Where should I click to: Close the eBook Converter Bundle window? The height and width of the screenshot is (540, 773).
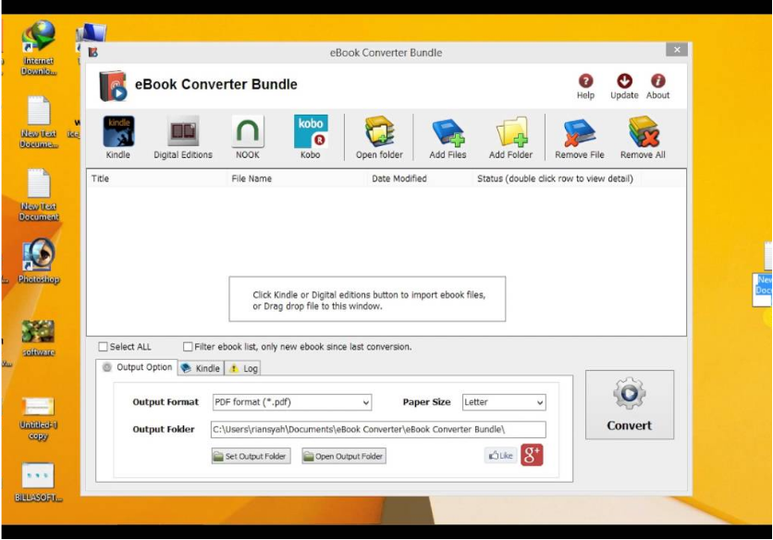pyautogui.click(x=677, y=50)
